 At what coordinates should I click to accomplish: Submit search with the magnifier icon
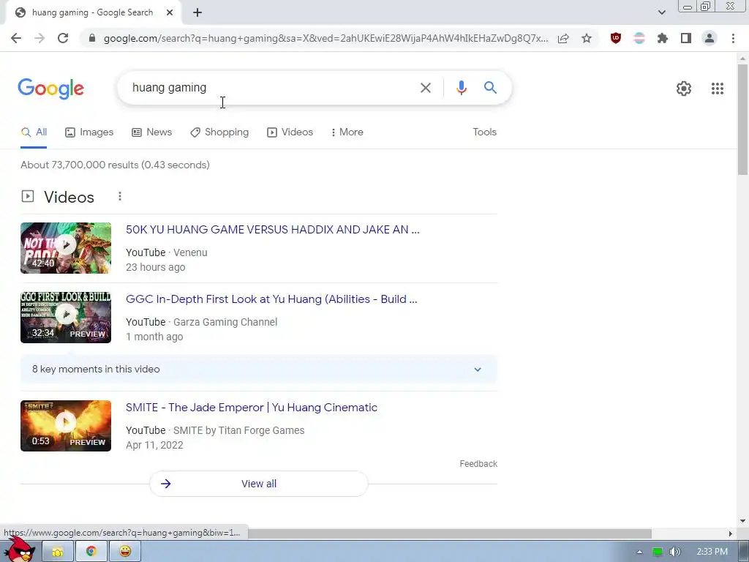pyautogui.click(x=490, y=88)
